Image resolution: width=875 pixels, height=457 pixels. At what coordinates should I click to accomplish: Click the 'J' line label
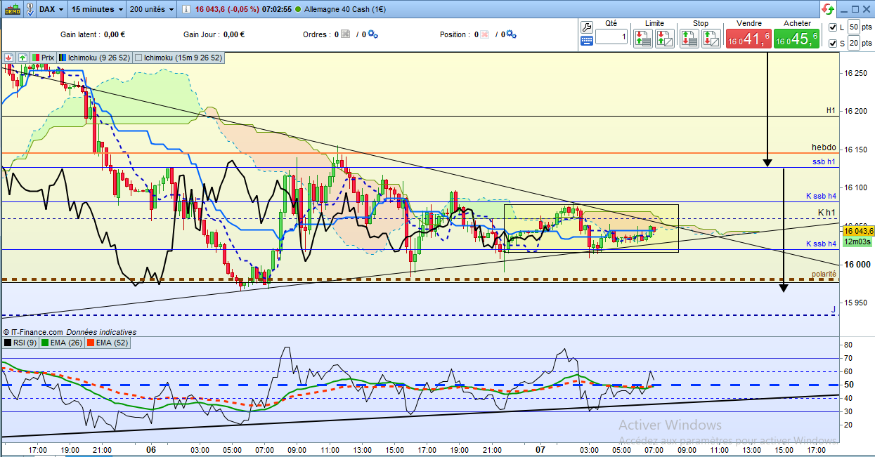coord(834,309)
